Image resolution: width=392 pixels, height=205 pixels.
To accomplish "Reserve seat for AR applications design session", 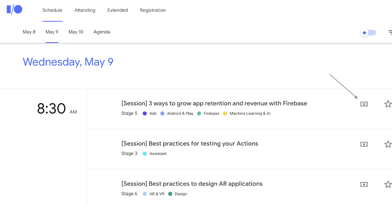I will [x=364, y=184].
